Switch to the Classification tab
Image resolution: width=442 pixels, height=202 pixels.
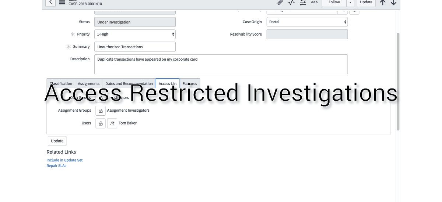(61, 84)
